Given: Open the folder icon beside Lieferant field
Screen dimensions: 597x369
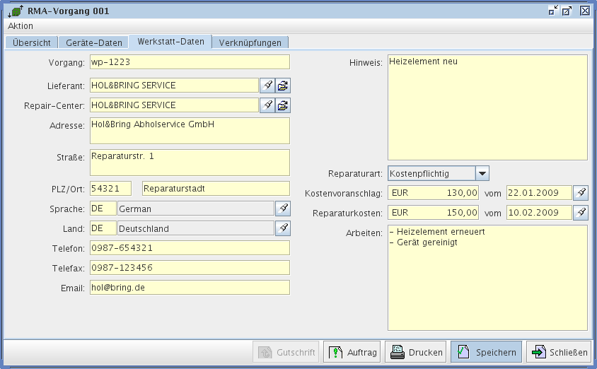Looking at the screenshot, I should click(x=283, y=86).
